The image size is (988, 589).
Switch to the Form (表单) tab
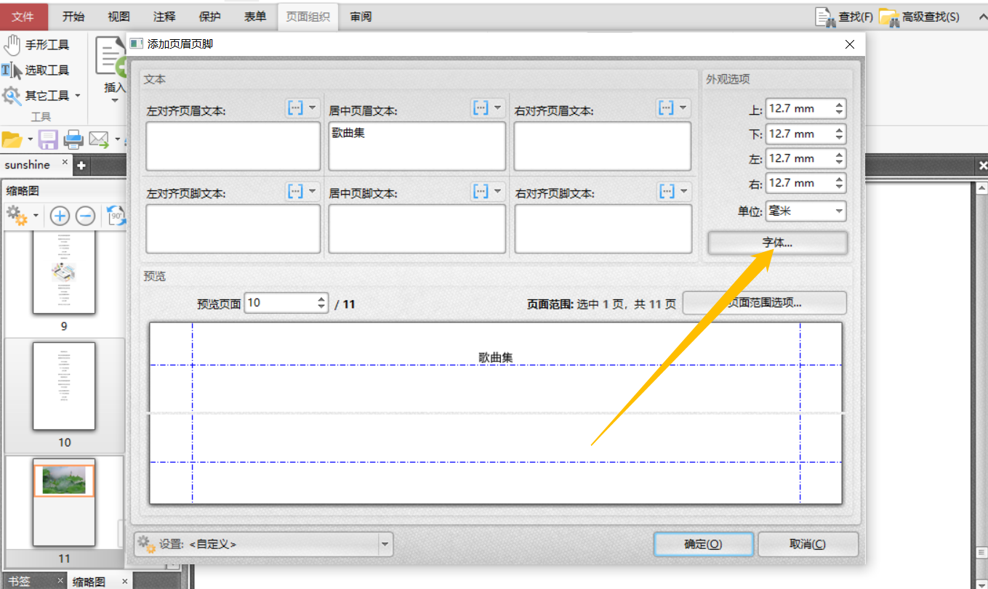(x=255, y=16)
